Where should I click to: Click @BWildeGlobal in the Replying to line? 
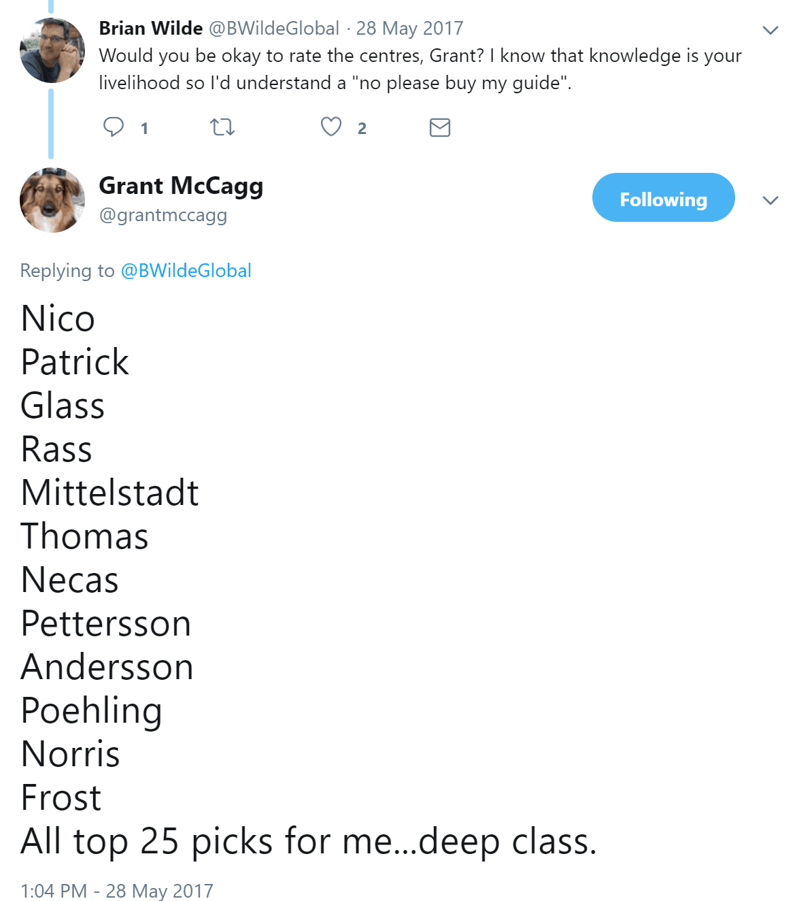click(186, 270)
